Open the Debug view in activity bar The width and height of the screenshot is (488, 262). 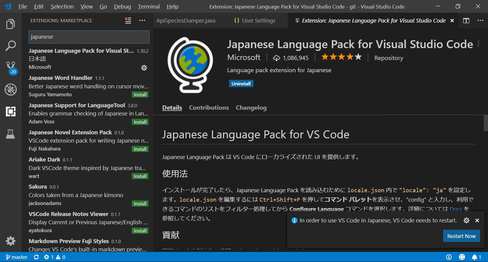click(11, 90)
